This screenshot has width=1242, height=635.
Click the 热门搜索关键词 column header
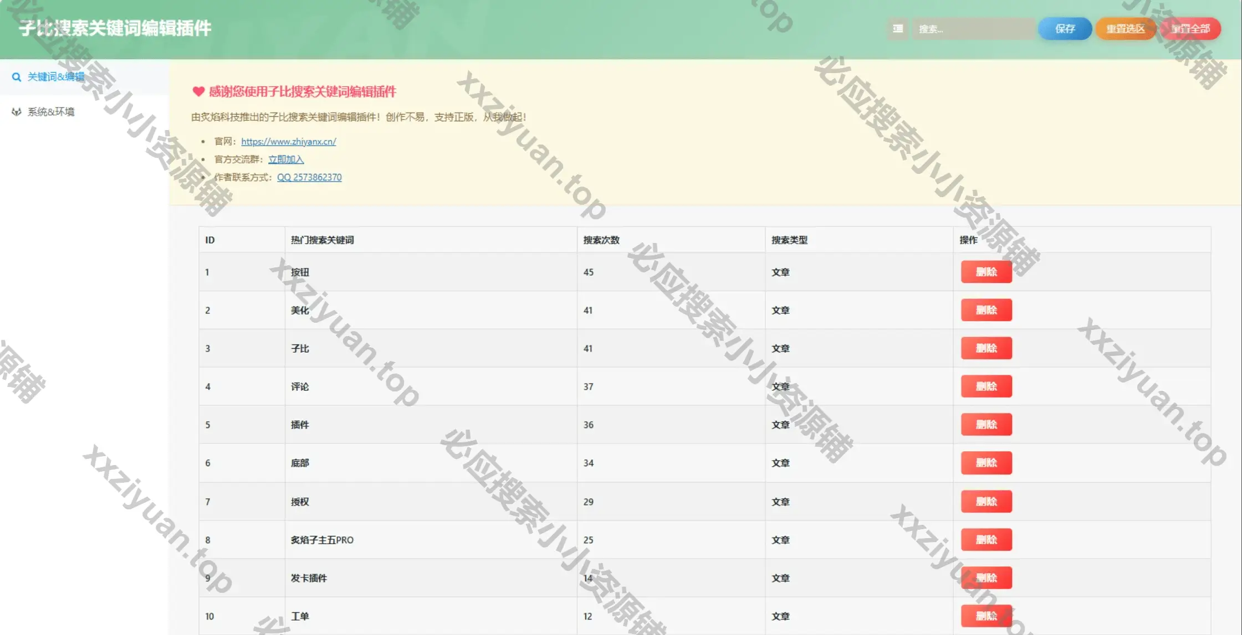coord(322,240)
